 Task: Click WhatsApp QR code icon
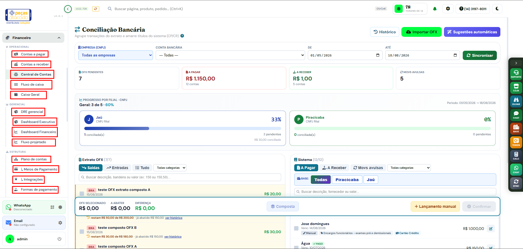tap(52, 207)
